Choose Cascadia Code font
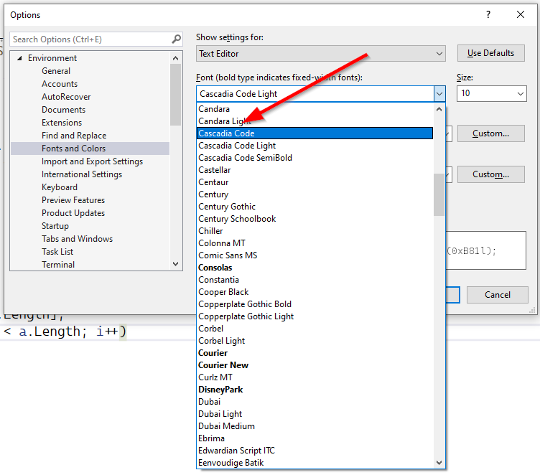540x475 pixels. [315, 133]
